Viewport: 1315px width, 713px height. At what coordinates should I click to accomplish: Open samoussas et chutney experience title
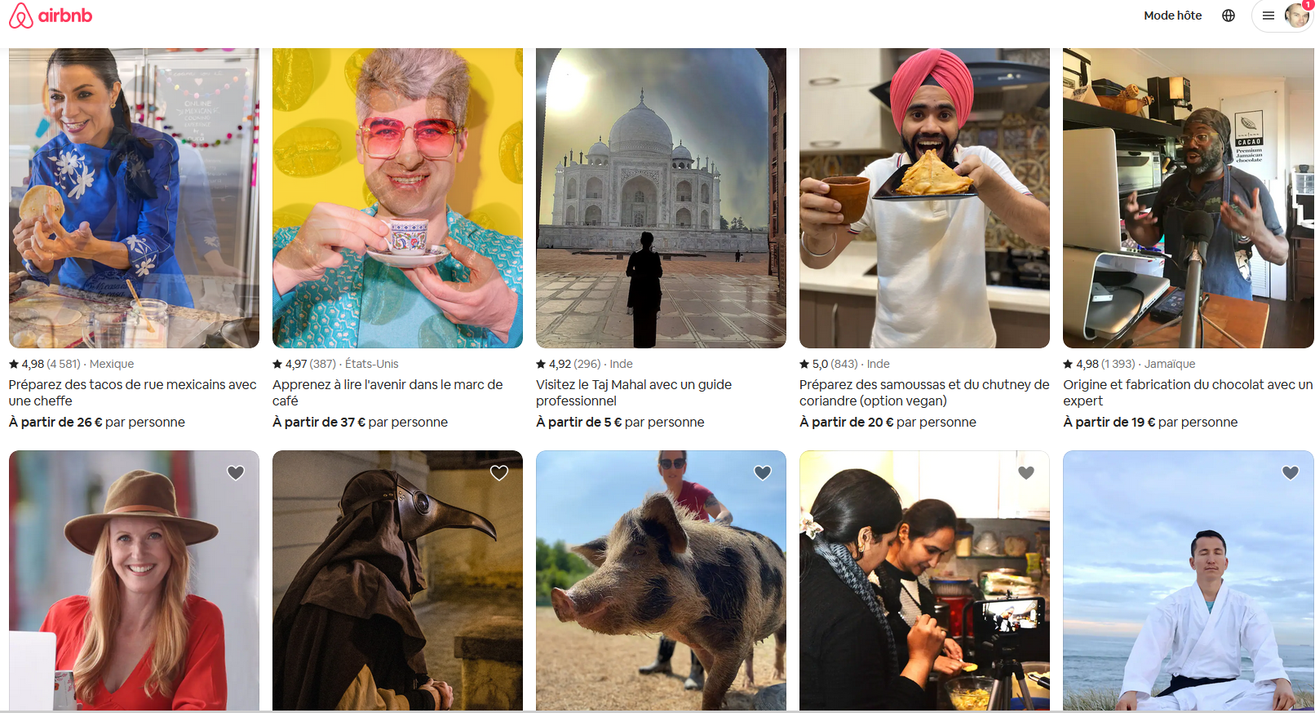pos(924,392)
